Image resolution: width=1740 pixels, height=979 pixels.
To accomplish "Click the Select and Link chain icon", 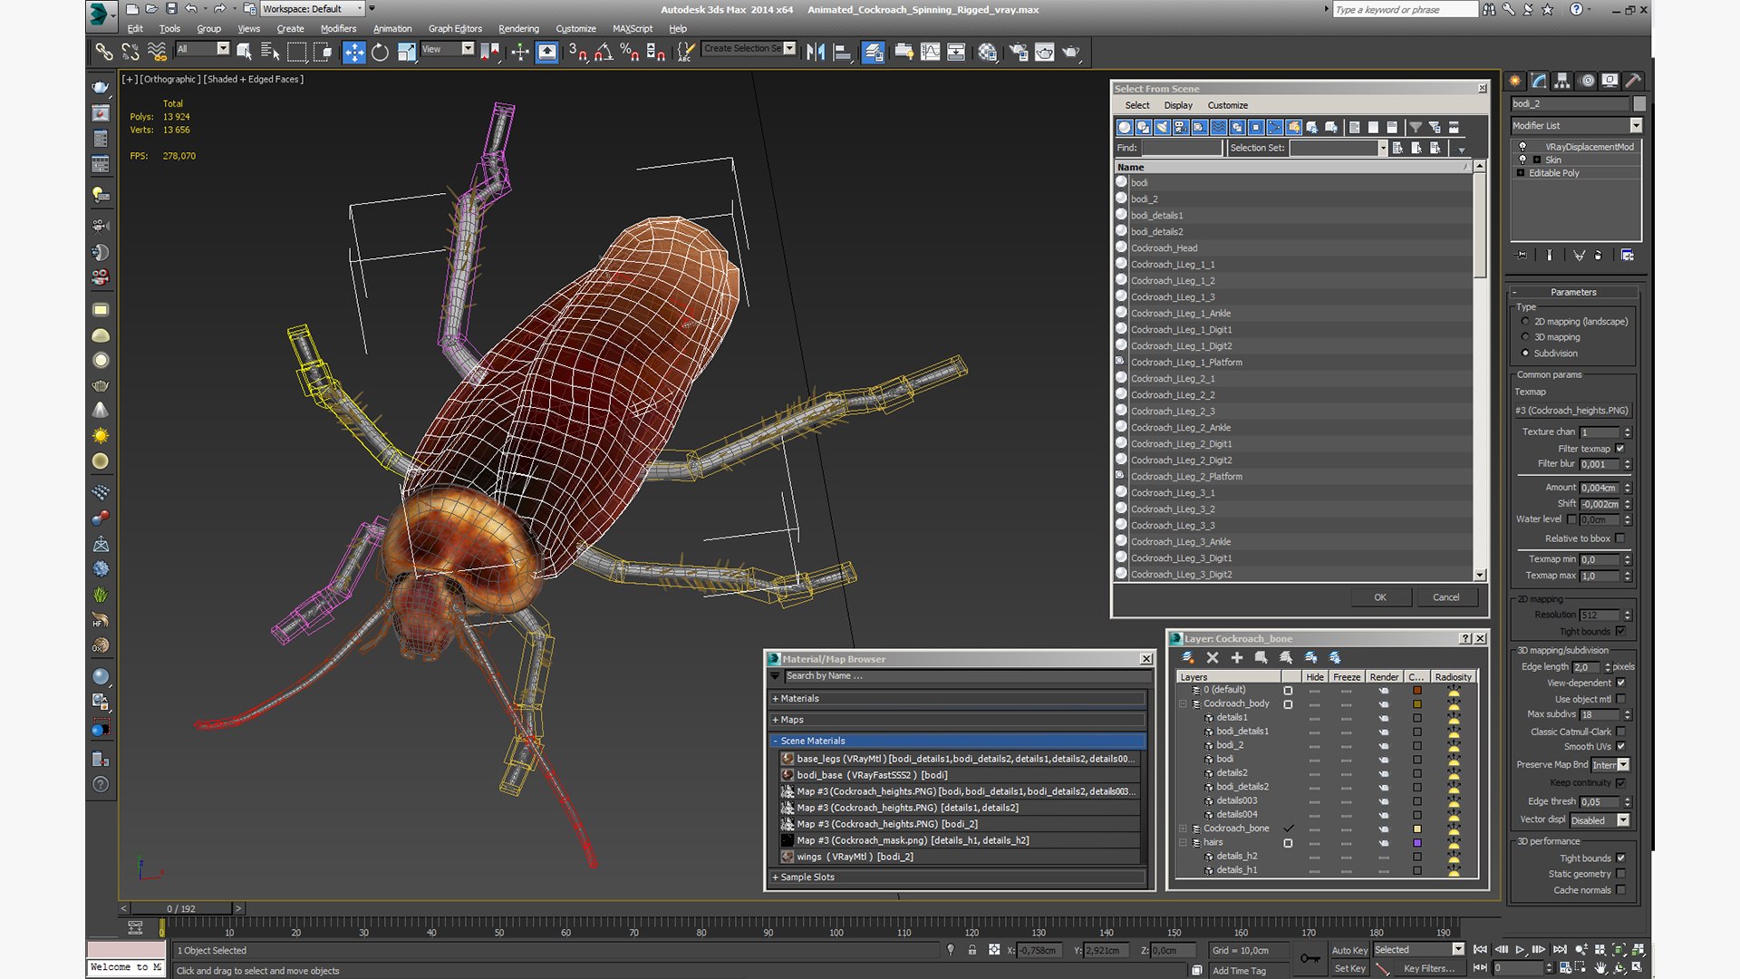I will pos(104,52).
